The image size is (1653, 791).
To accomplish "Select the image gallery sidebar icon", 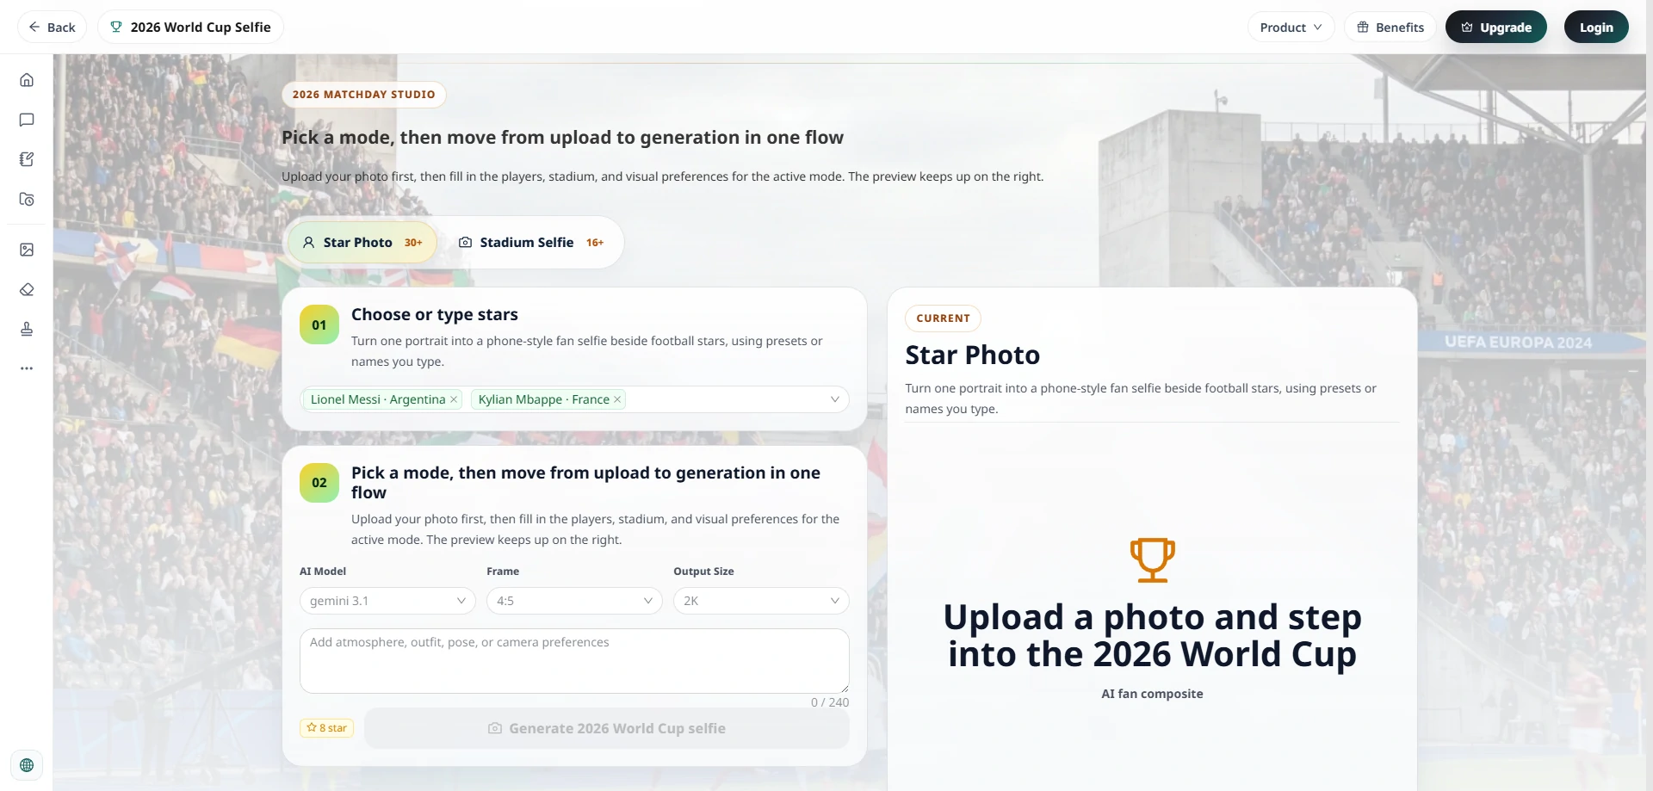I will point(27,250).
